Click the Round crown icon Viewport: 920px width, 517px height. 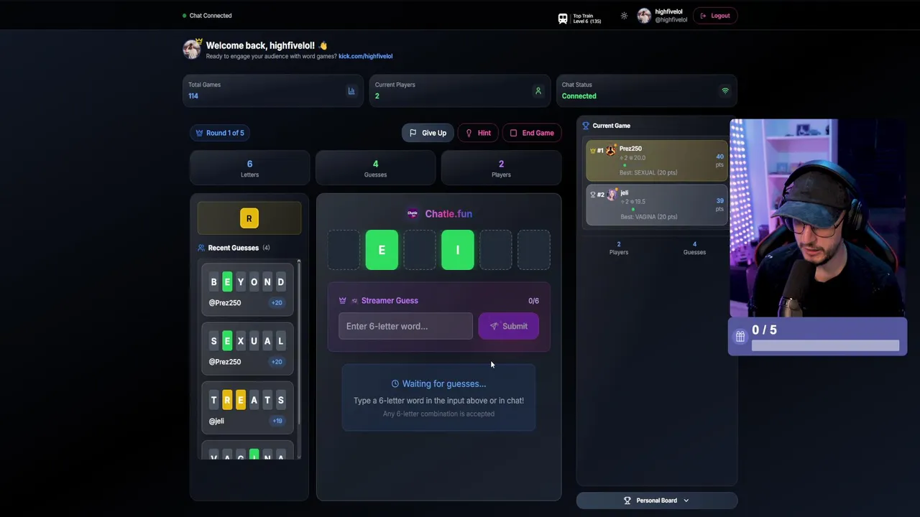(199, 133)
